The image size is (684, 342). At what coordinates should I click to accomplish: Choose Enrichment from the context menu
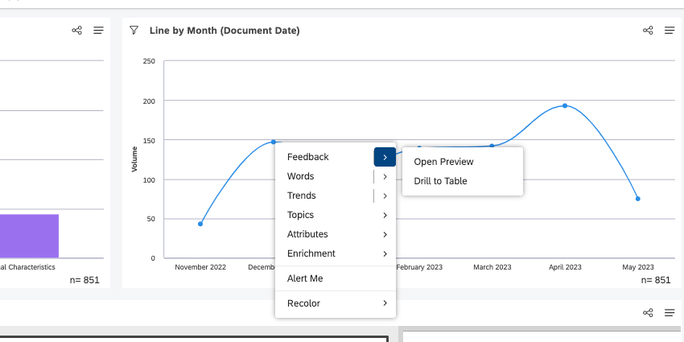pos(311,253)
